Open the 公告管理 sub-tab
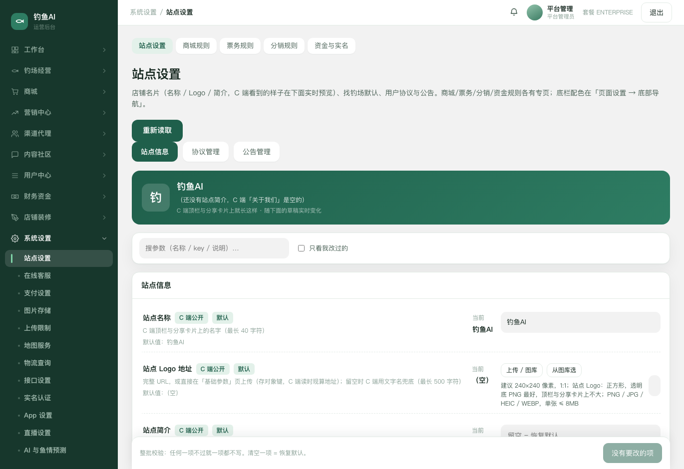Viewport: 684px width, 469px height. click(257, 152)
